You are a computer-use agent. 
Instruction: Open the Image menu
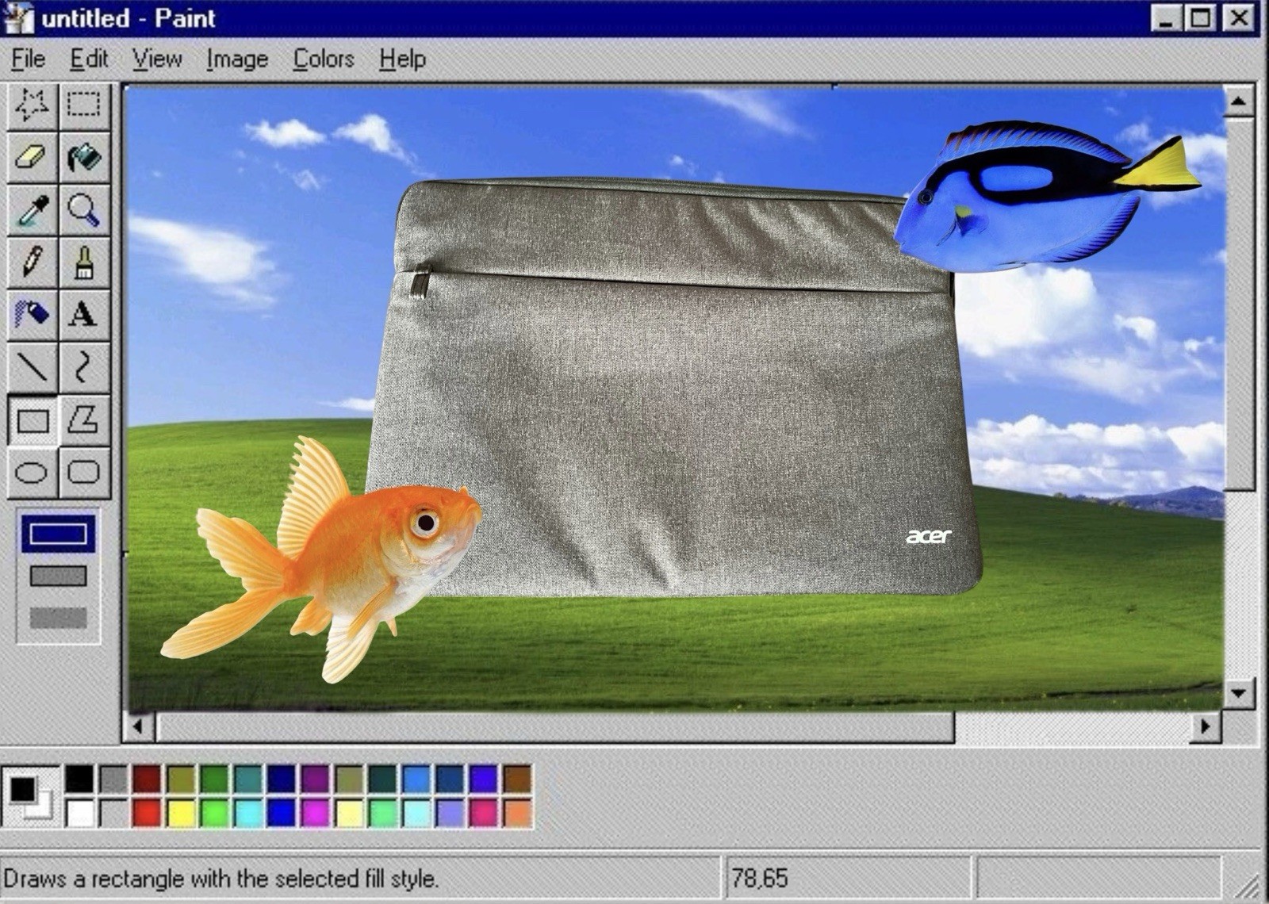[237, 59]
